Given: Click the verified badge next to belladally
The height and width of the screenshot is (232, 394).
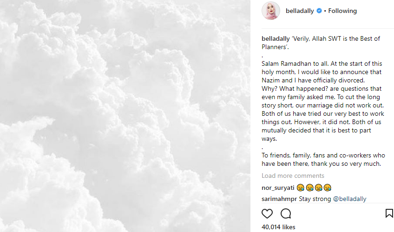Looking at the screenshot, I should click(319, 11).
